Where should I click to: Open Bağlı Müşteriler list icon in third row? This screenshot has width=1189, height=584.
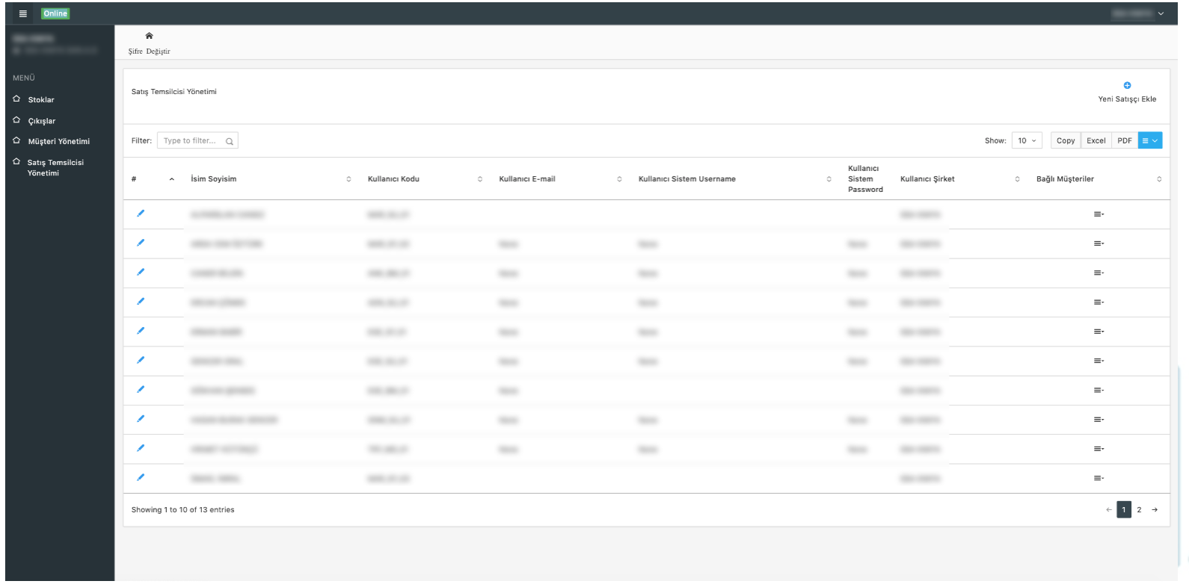tap(1099, 273)
